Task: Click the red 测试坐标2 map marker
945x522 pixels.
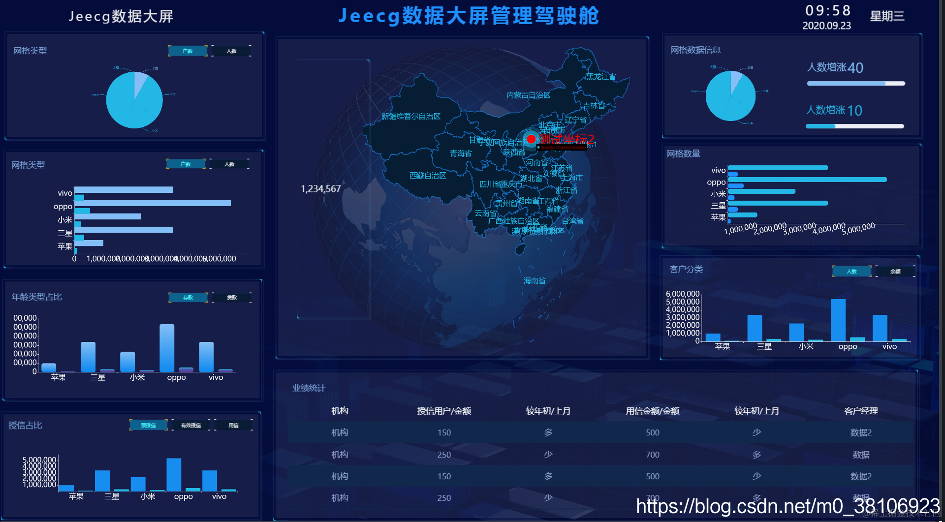Action: click(x=531, y=139)
